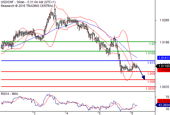This screenshot has width=170, height=115.
Task: Click the day 4 marker on time axis
Action: tap(67, 113)
